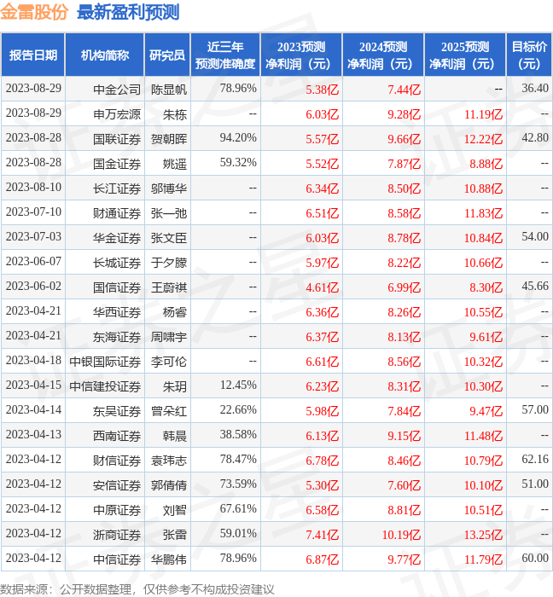Click the 金雷股份 title text
553x597 pixels.
pyautogui.click(x=34, y=12)
